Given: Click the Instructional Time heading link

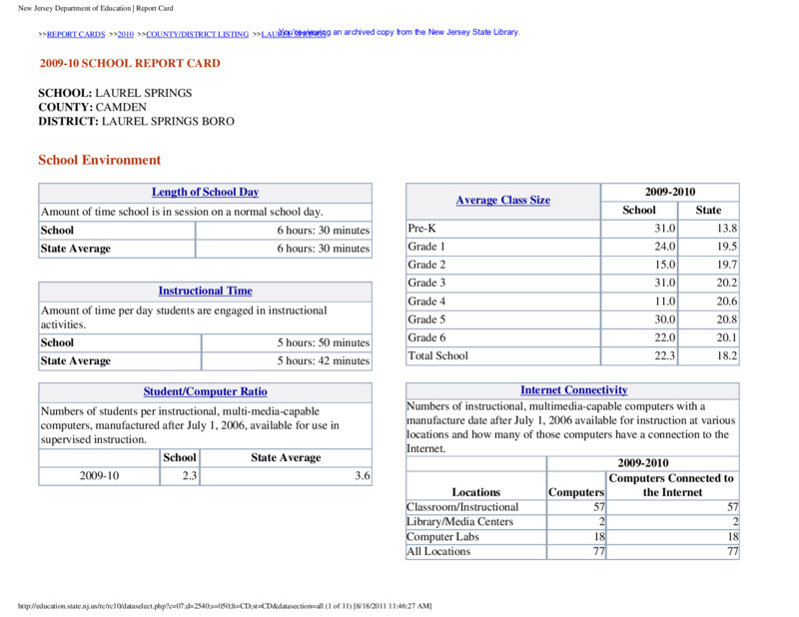Looking at the screenshot, I should pyautogui.click(x=206, y=291).
